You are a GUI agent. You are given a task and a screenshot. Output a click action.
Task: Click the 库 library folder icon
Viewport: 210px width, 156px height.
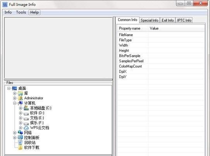pos(21,93)
